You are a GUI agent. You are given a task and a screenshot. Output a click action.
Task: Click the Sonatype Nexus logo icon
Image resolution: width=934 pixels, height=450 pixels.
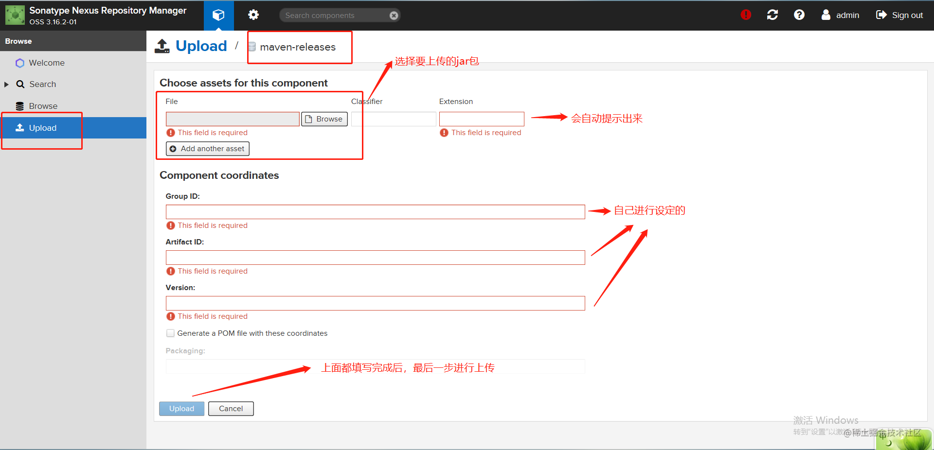(15, 15)
